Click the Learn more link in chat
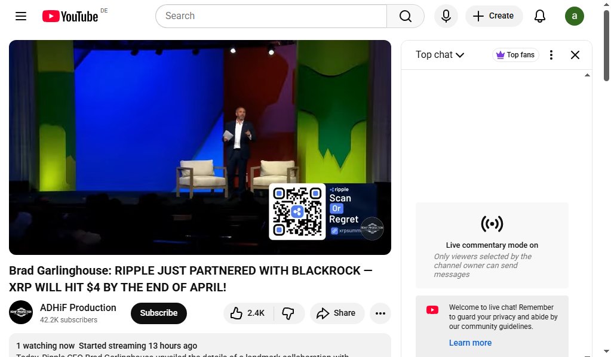The image size is (611, 357). tap(470, 343)
